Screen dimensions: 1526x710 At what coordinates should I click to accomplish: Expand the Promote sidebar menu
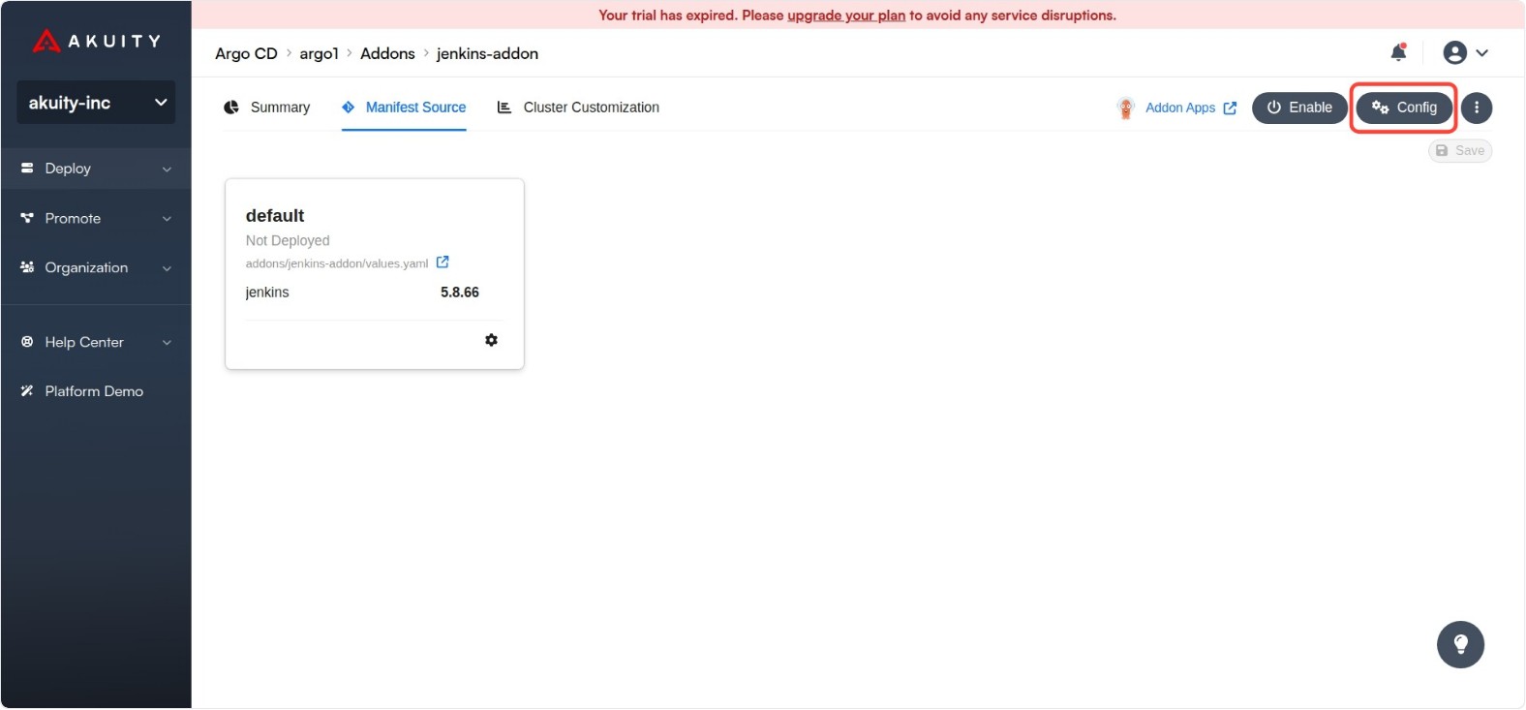click(x=96, y=219)
